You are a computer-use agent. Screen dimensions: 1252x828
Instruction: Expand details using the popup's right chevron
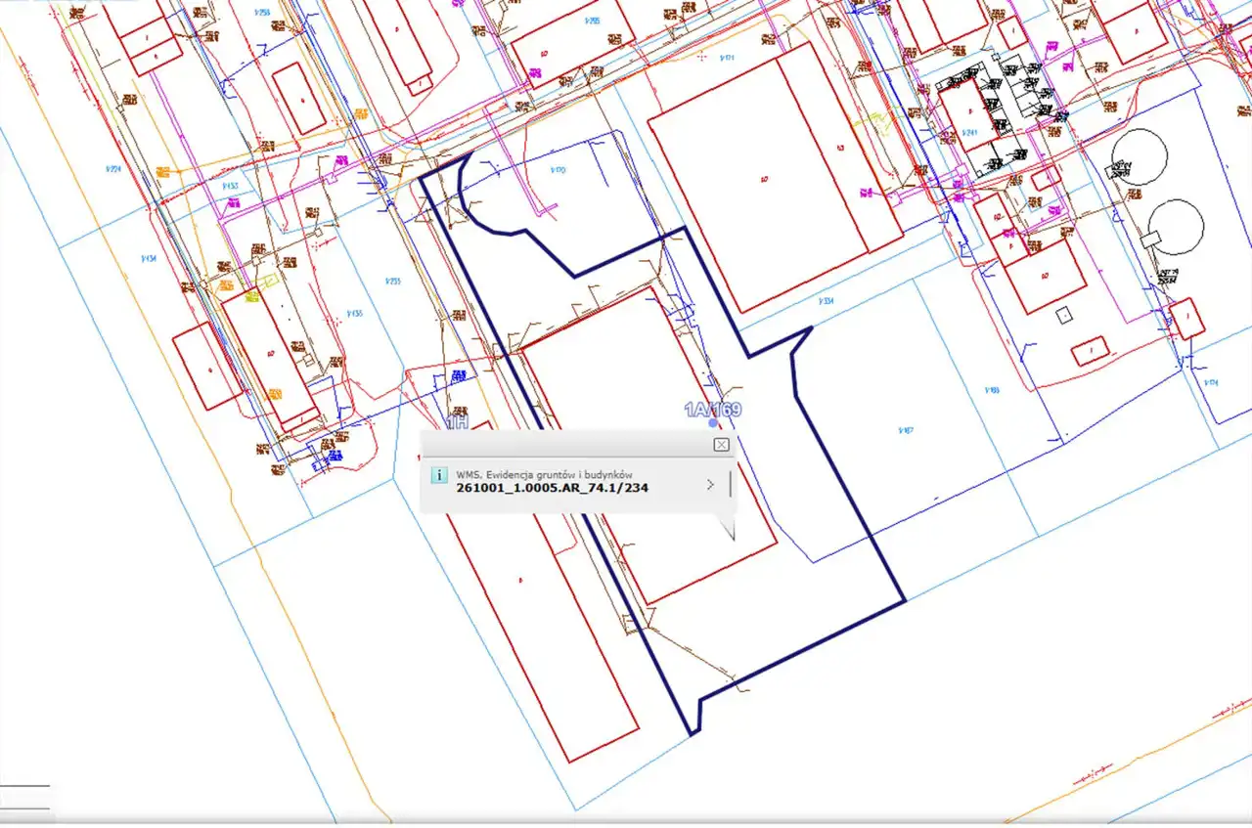click(710, 484)
